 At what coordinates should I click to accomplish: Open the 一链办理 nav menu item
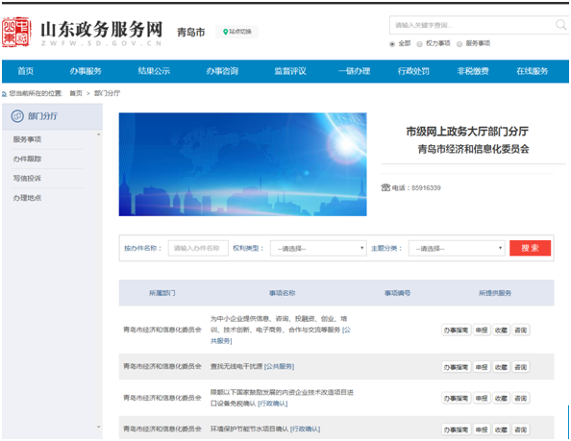355,71
